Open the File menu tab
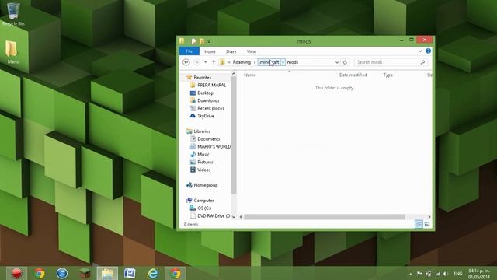This screenshot has height=280, width=497. click(189, 51)
